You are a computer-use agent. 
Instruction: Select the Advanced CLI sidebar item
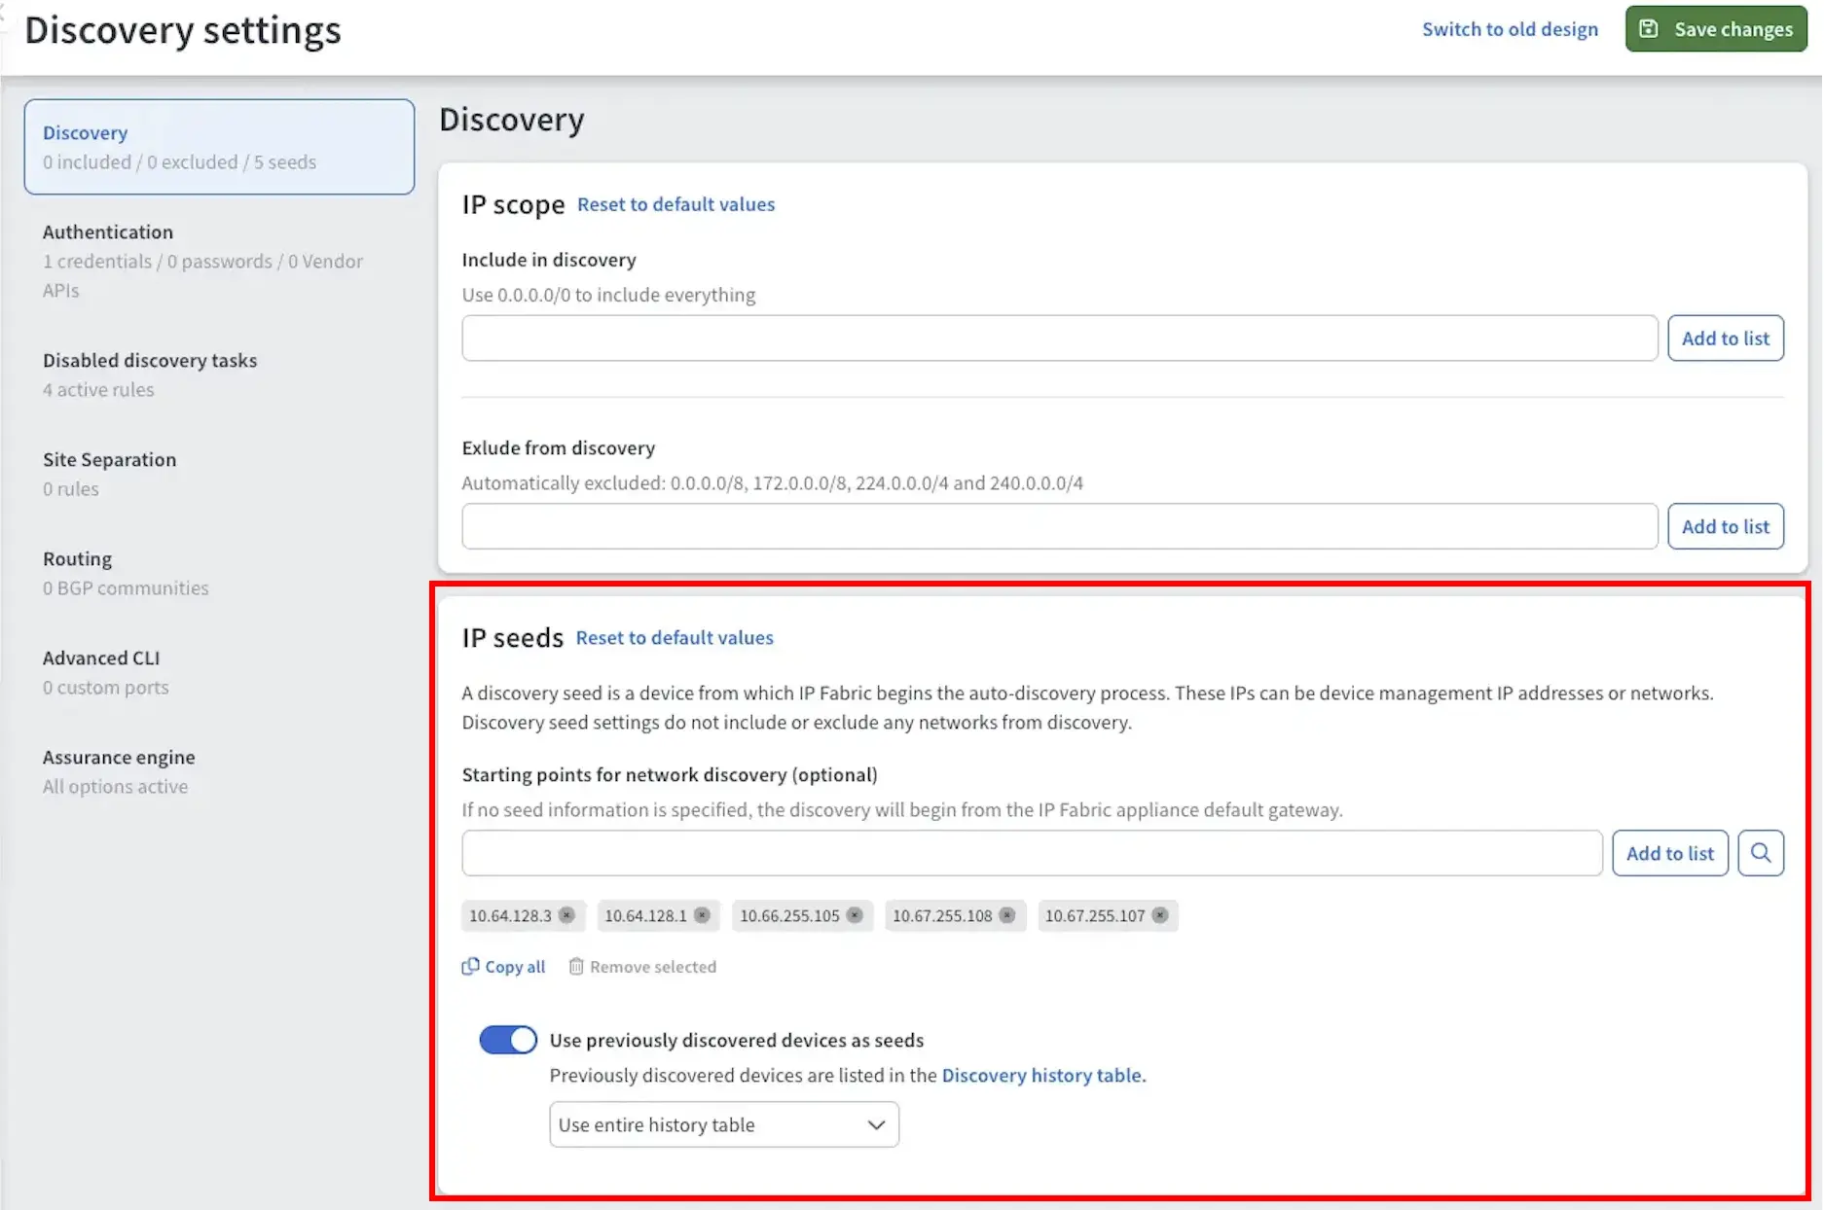(101, 658)
